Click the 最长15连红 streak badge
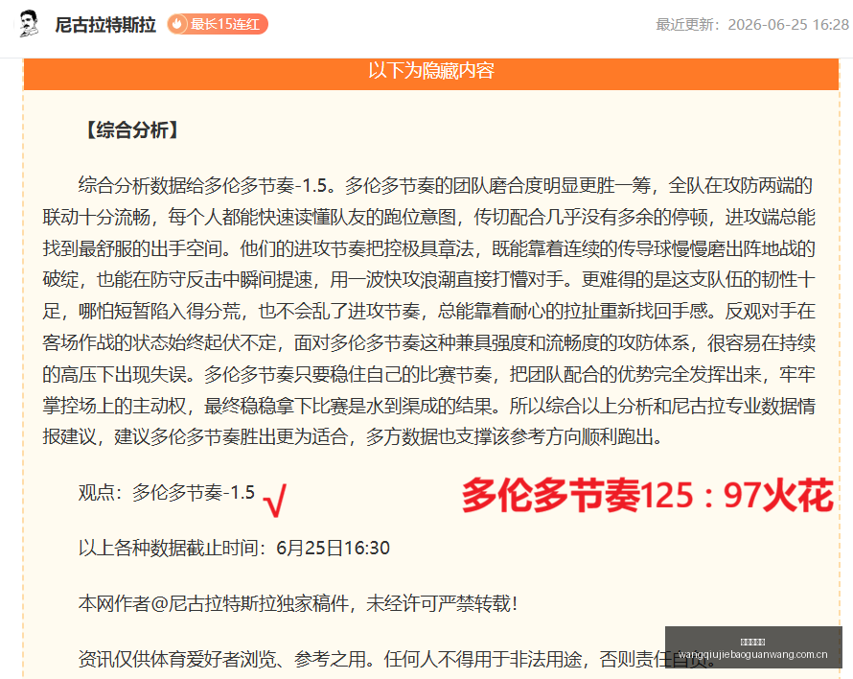 [x=217, y=25]
